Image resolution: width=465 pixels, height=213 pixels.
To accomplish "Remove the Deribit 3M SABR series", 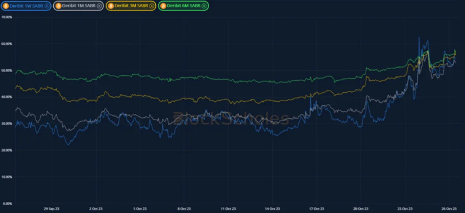I will click(152, 6).
